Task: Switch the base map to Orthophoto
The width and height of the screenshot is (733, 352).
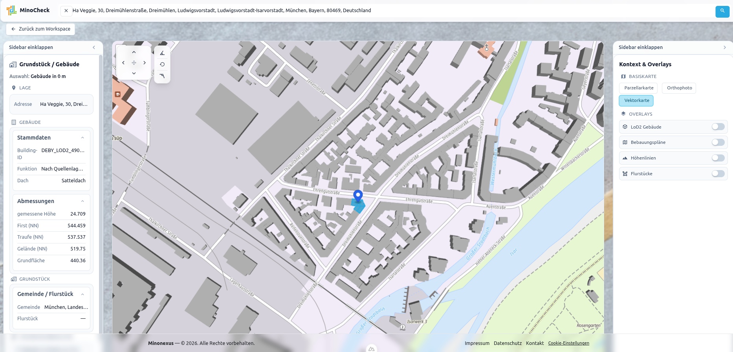Action: (679, 88)
